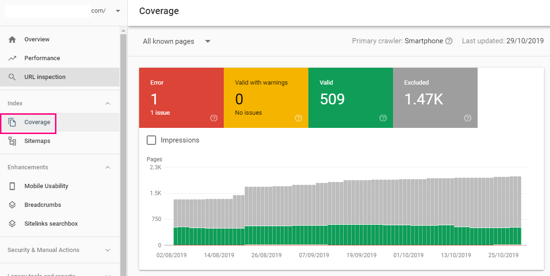Collapse the Index section

coord(108,103)
